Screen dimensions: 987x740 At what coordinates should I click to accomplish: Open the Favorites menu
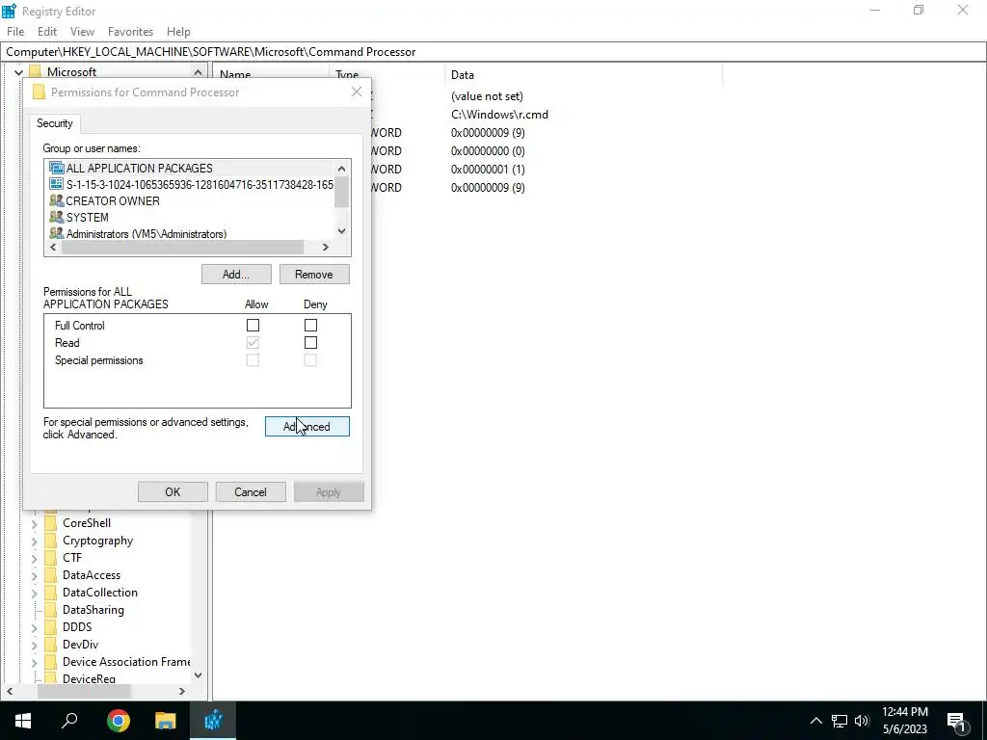click(130, 32)
